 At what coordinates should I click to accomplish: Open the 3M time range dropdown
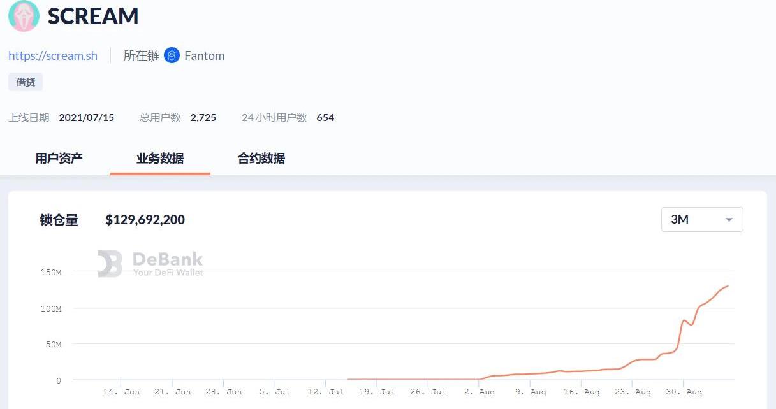pos(701,219)
